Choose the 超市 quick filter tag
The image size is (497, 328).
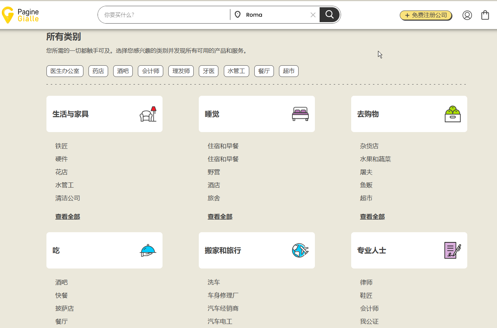click(x=288, y=71)
